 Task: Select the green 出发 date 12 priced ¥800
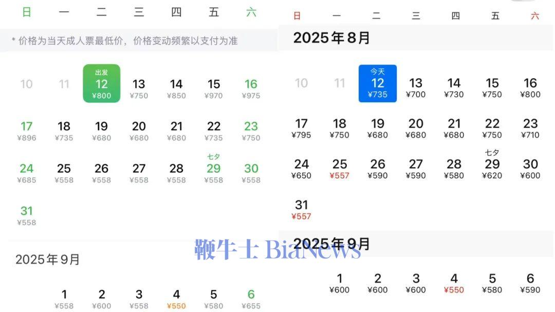(102, 84)
